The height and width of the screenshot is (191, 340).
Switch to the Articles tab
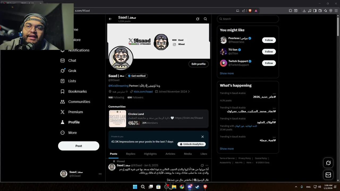point(170,154)
